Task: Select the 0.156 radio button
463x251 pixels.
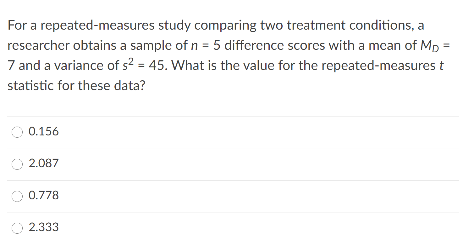Action: pos(17,132)
